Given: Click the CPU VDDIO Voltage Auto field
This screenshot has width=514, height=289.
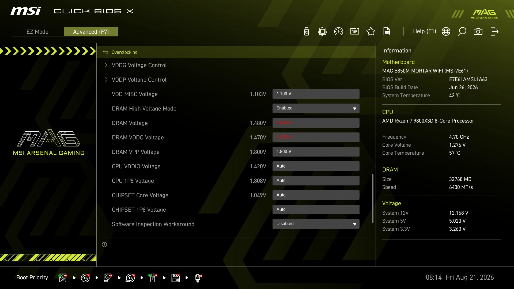Looking at the screenshot, I should click(316, 166).
